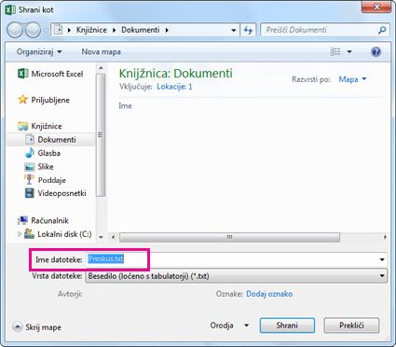Click the file list horizontal scrollbar thumb
This screenshot has height=347, width=396.
pos(229,237)
